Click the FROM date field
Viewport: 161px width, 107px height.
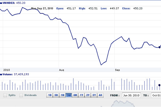(131, 95)
